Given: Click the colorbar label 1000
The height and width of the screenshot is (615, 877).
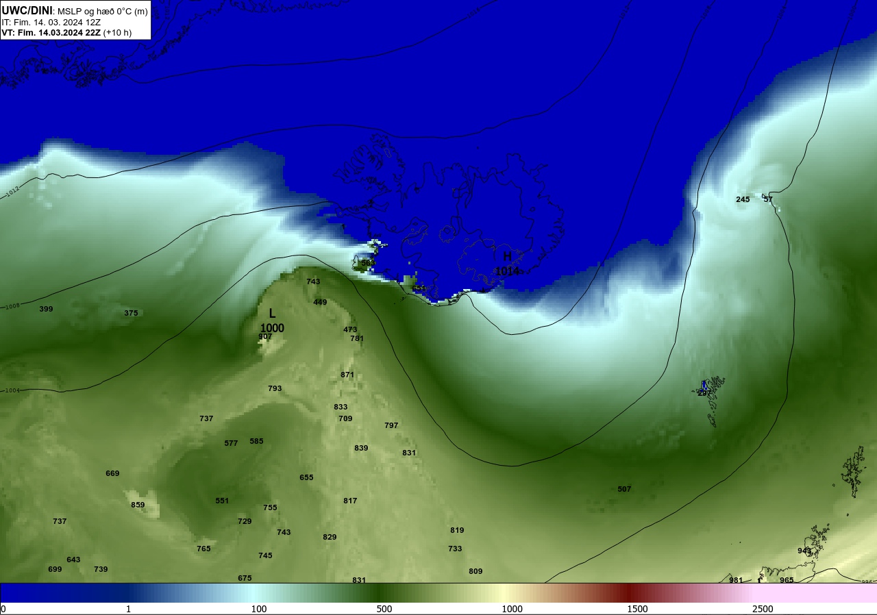Looking at the screenshot, I should click(x=512, y=609).
